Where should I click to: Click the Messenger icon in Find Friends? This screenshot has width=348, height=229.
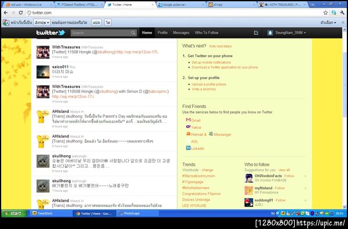[x=211, y=134]
